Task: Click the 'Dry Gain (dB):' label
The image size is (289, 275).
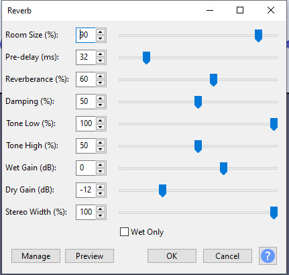Action: 30,190
